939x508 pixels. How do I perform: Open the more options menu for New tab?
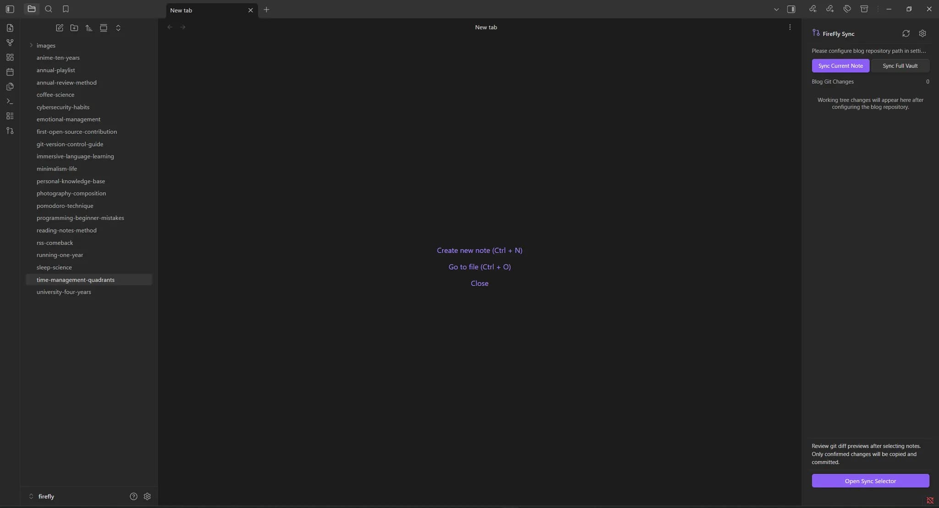pyautogui.click(x=790, y=27)
